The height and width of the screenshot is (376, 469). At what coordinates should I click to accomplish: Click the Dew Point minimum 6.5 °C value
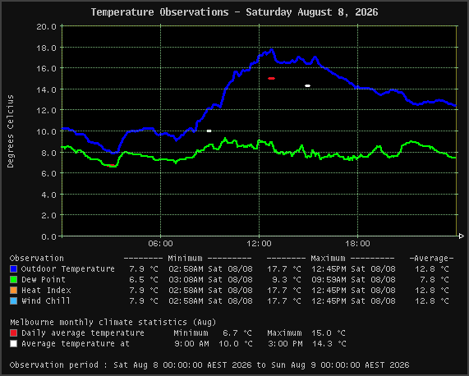[144, 280]
